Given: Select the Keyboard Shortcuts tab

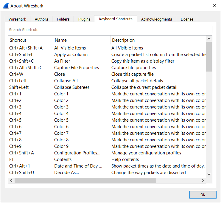Looking at the screenshot, I should (x=116, y=19).
